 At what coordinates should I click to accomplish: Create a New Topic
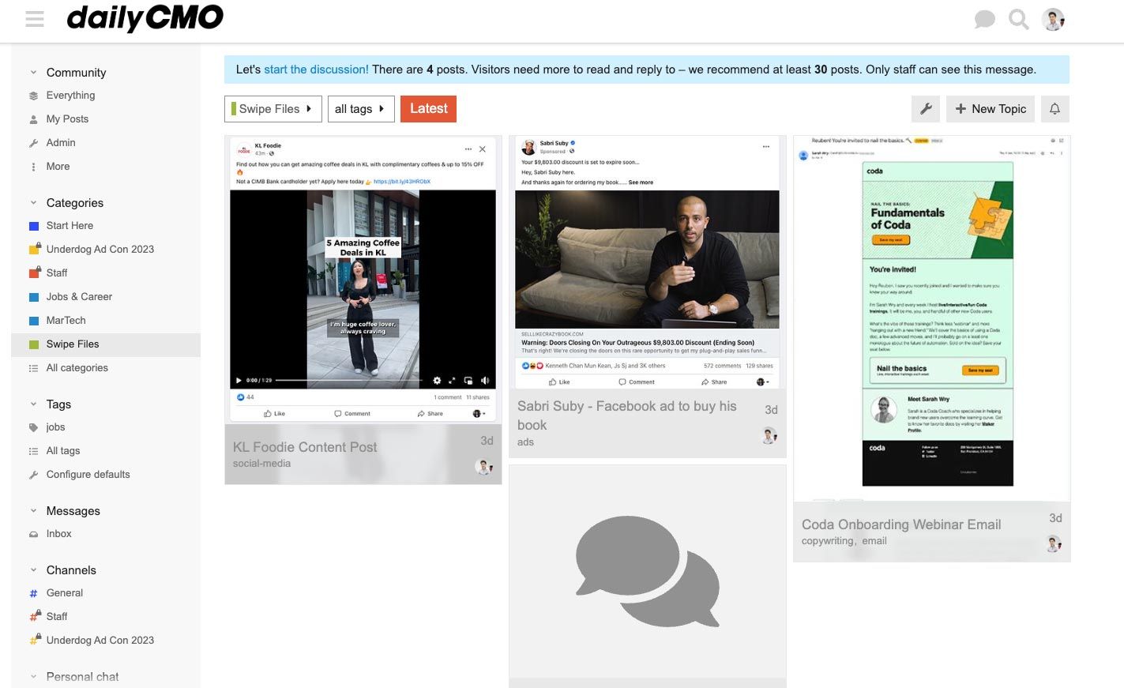pyautogui.click(x=991, y=109)
